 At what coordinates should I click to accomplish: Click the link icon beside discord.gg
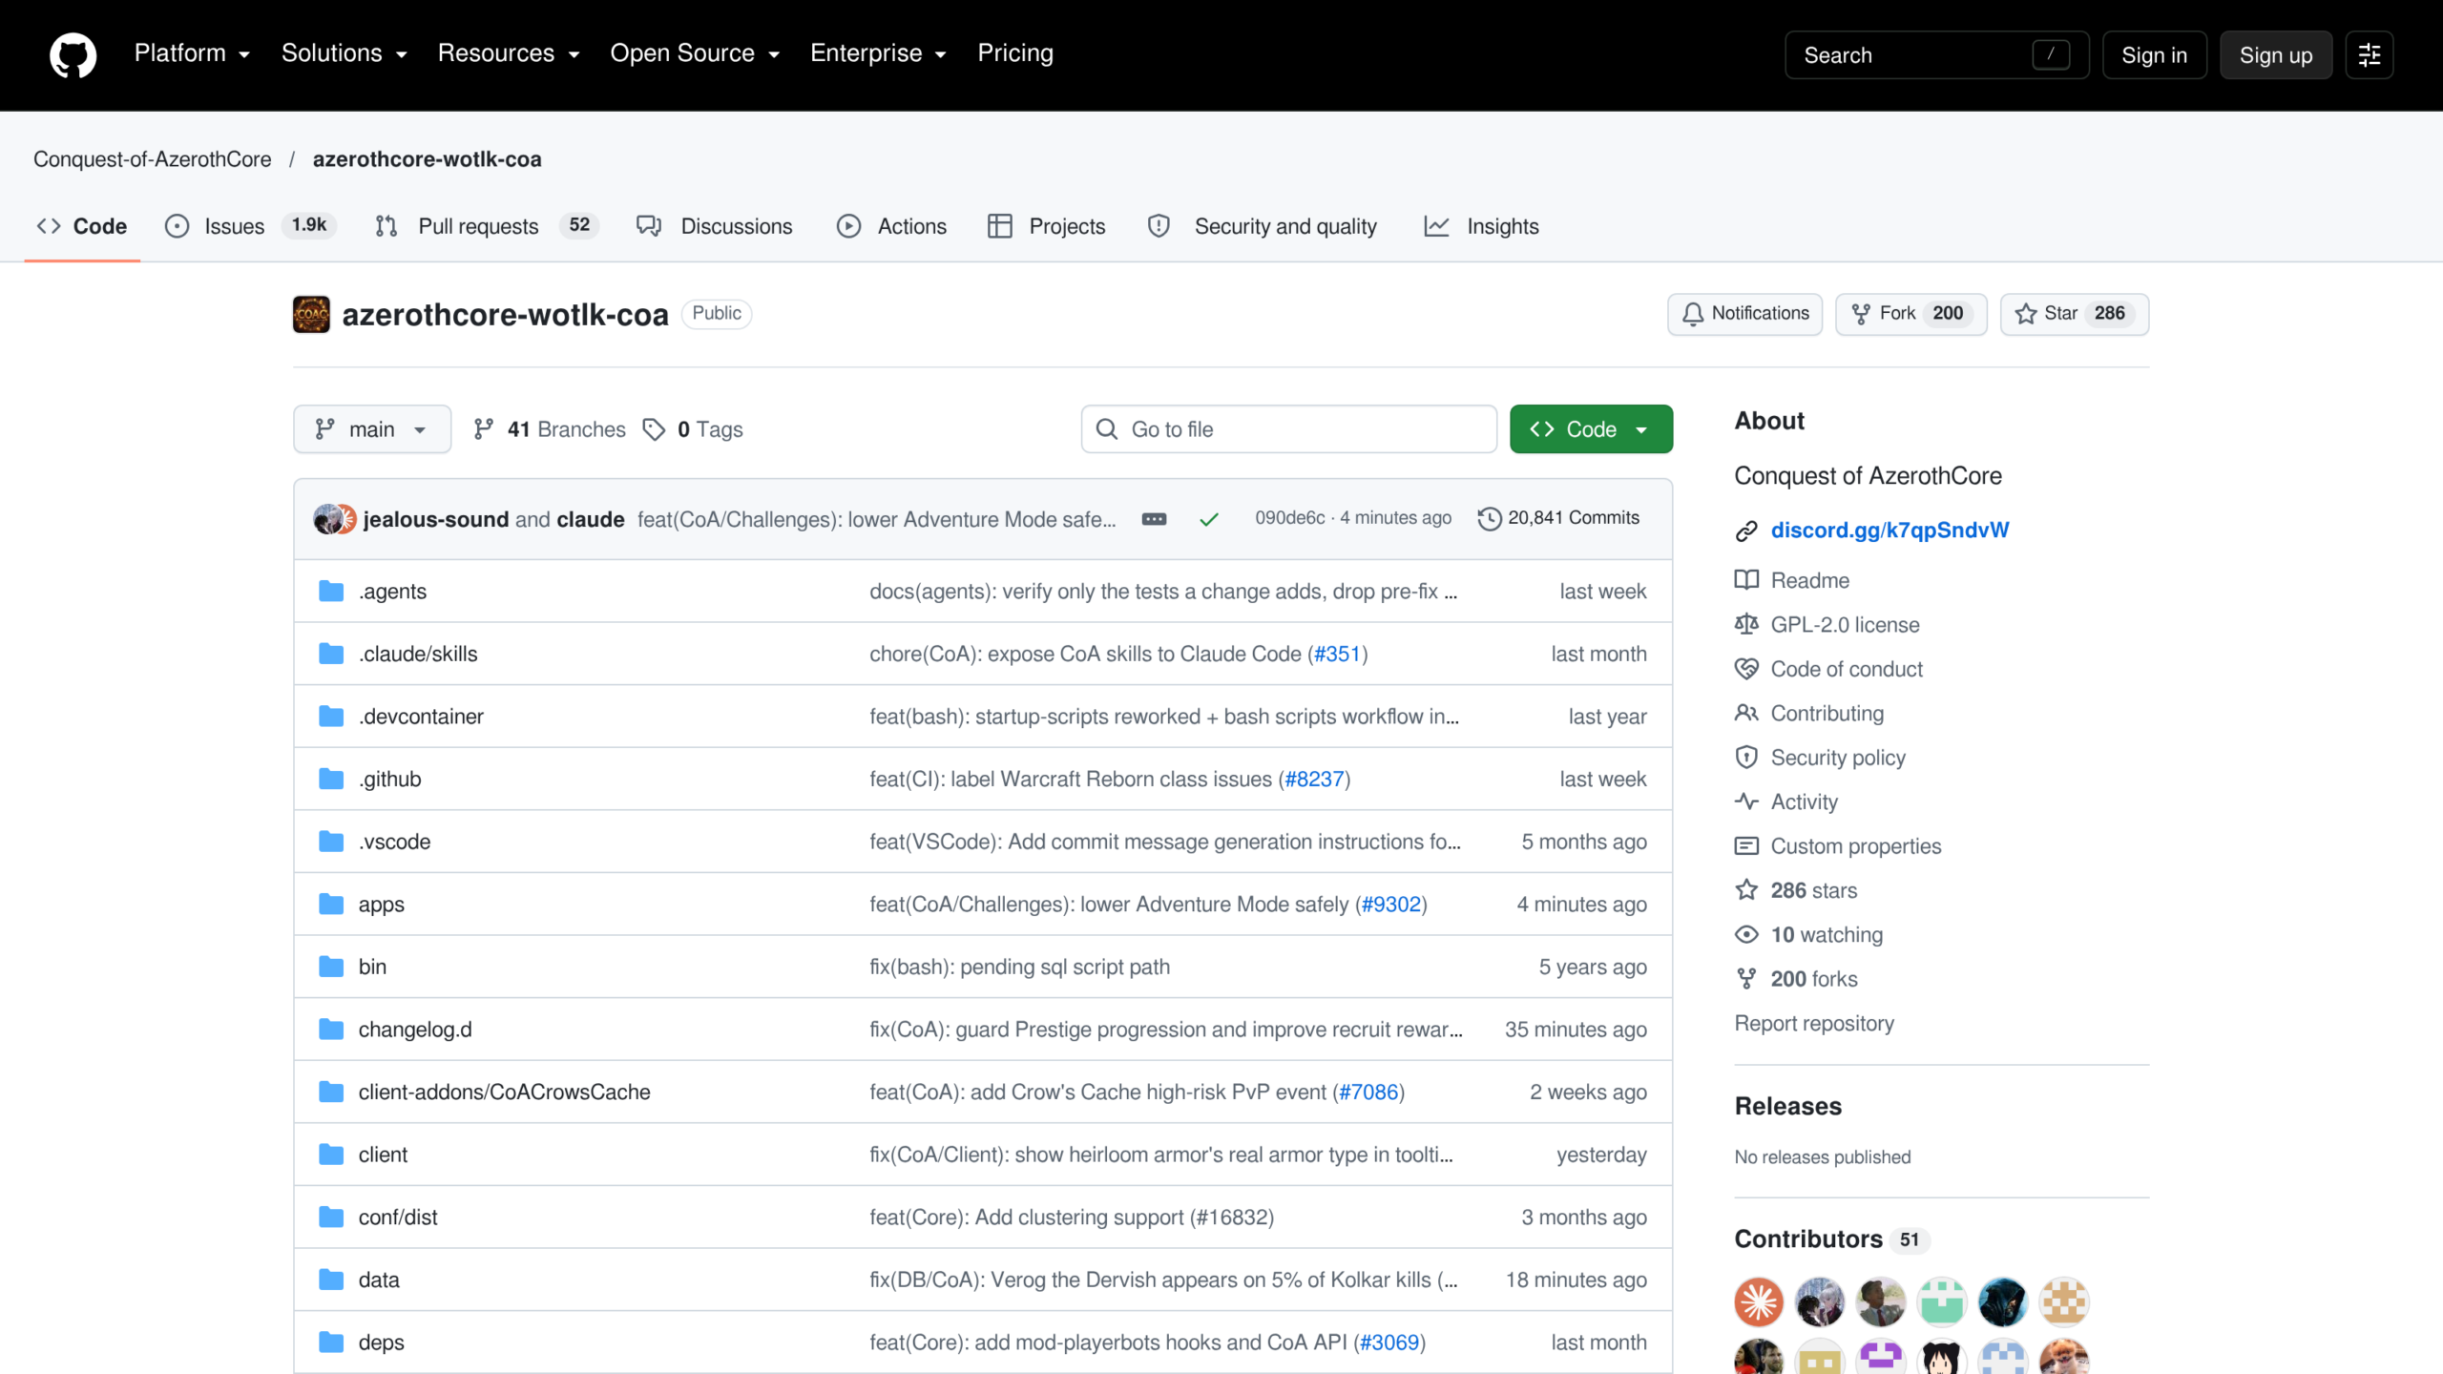click(1746, 531)
